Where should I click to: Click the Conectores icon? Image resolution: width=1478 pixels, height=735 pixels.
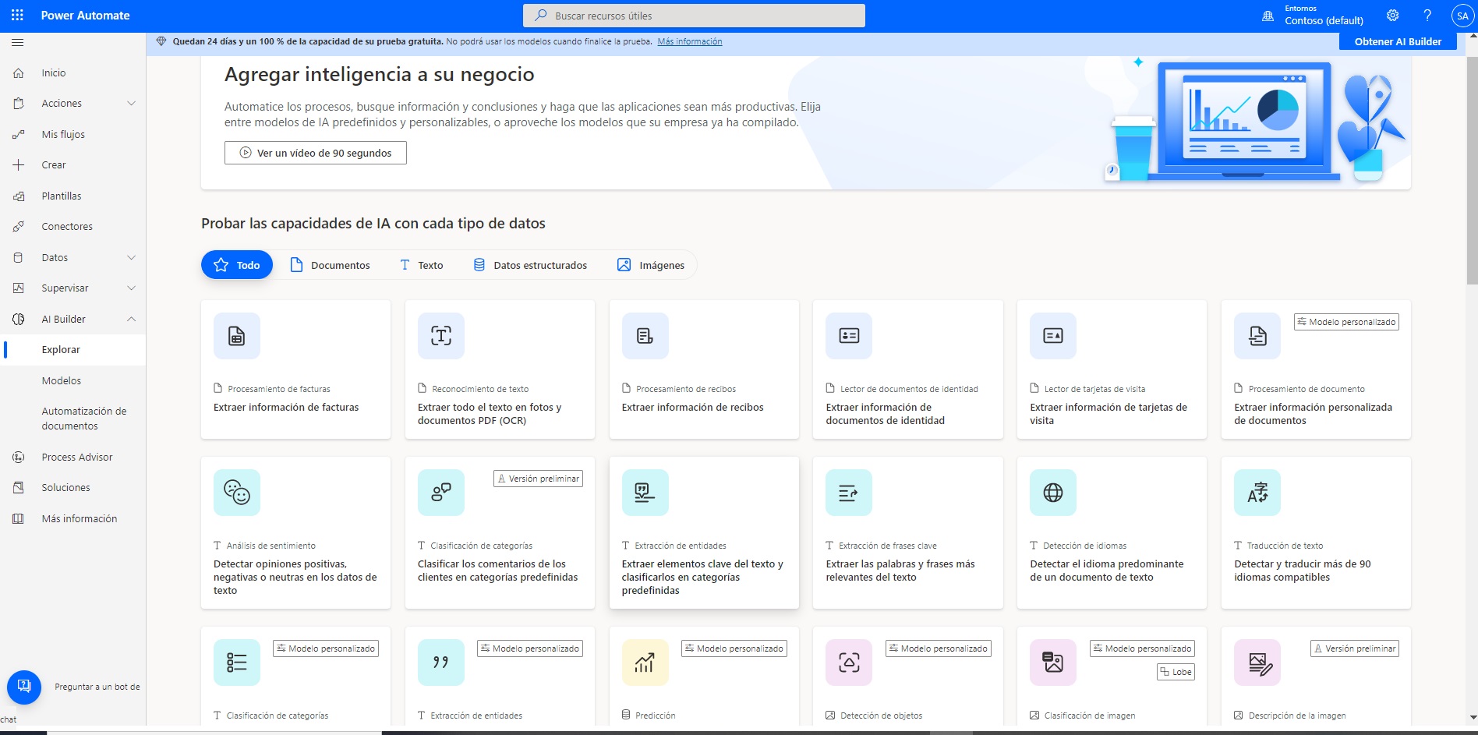(19, 226)
